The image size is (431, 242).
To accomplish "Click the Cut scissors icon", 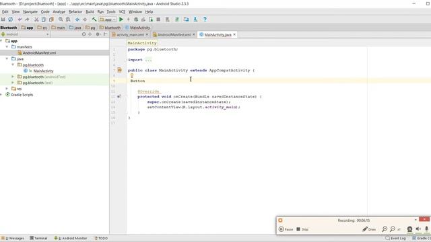I will [36, 19].
